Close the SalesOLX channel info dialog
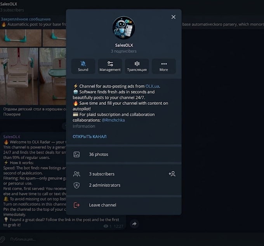Image resolution: width=264 pixels, height=246 pixels. [174, 17]
